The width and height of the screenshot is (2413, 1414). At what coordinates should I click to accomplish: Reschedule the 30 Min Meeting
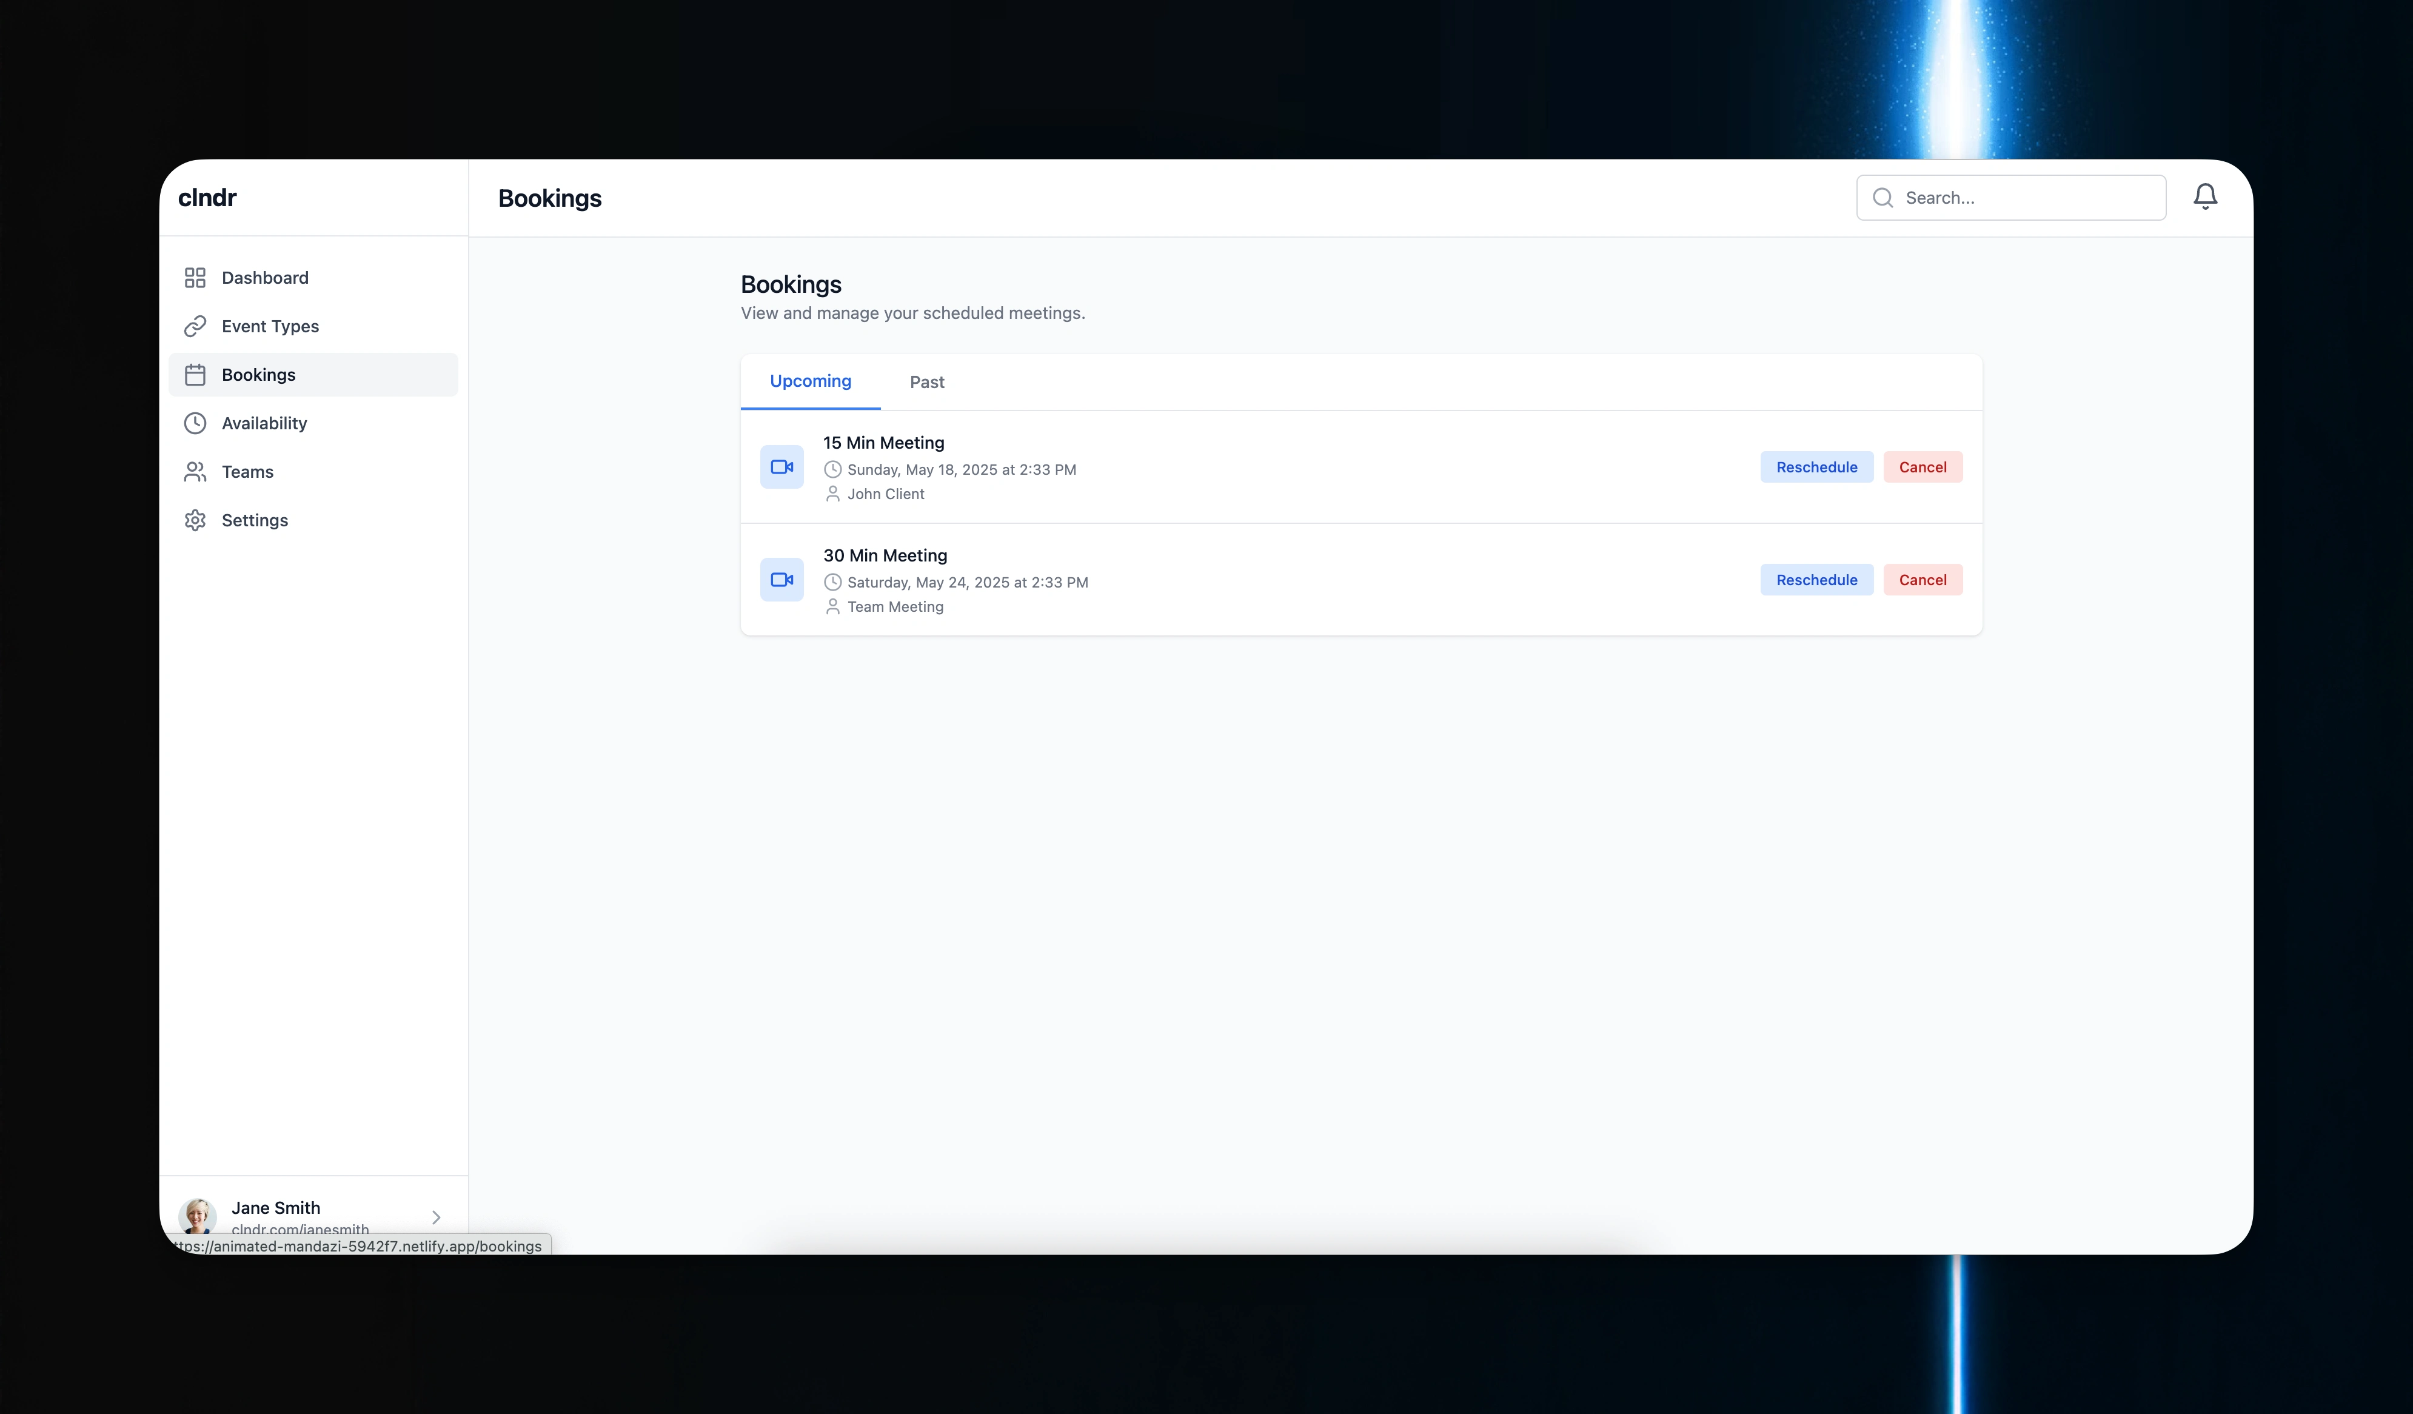click(1816, 580)
